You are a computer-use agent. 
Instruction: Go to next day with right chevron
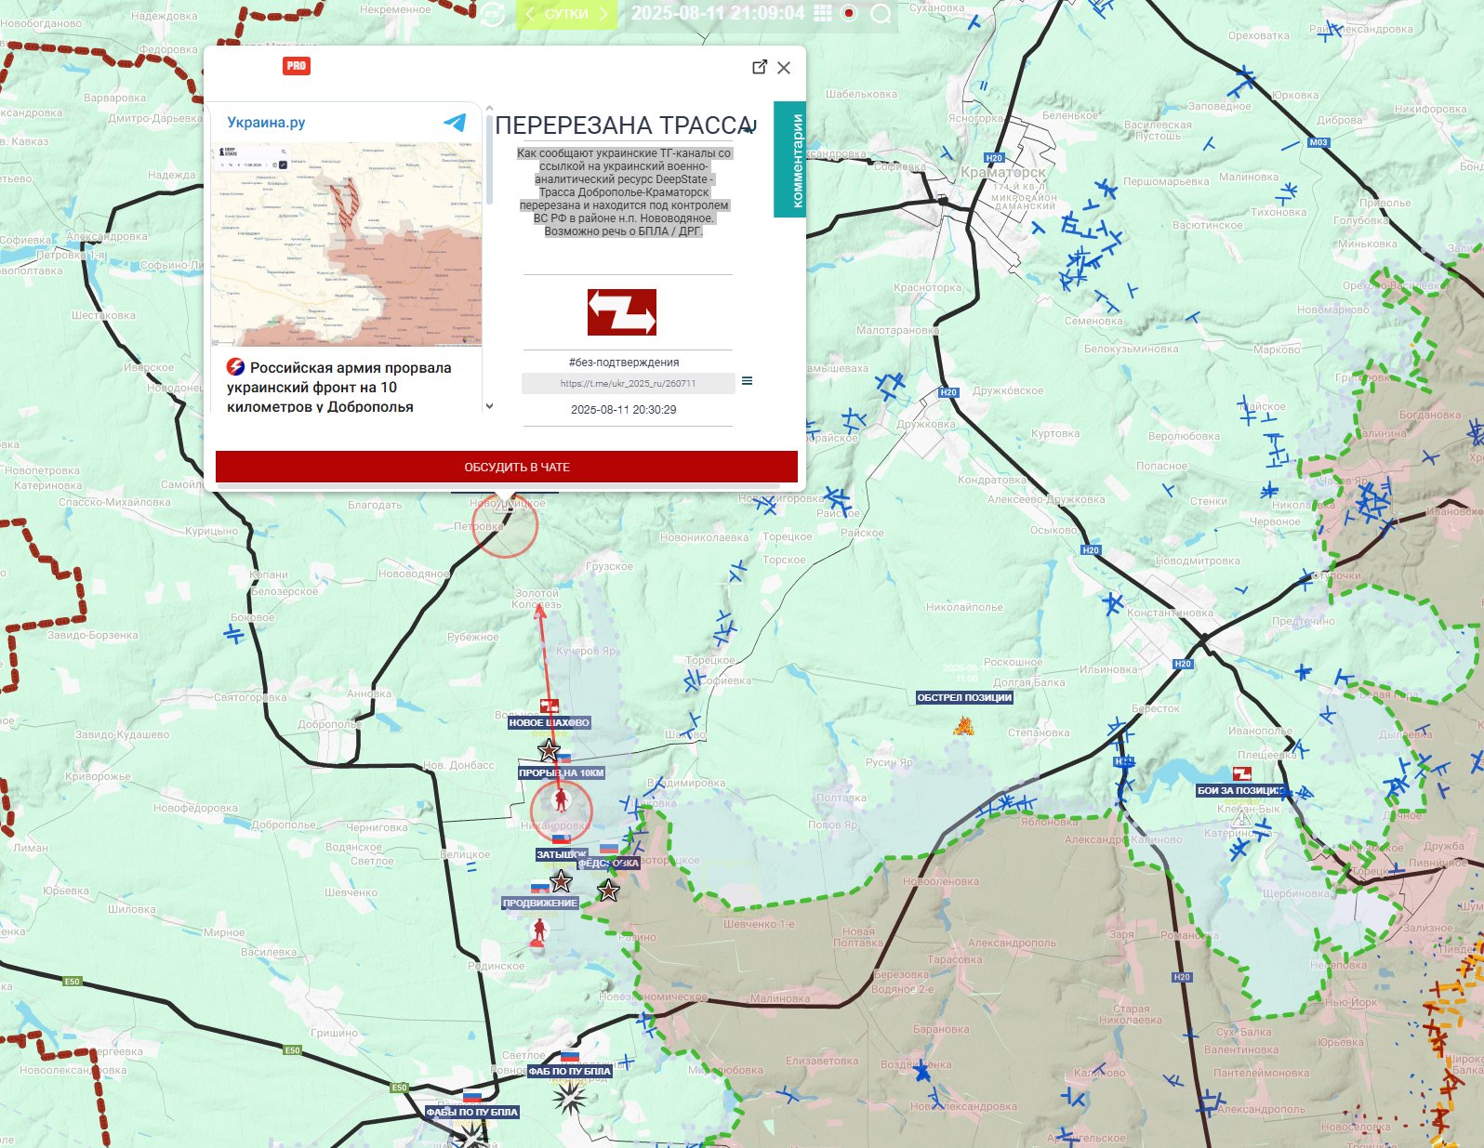pos(603,14)
